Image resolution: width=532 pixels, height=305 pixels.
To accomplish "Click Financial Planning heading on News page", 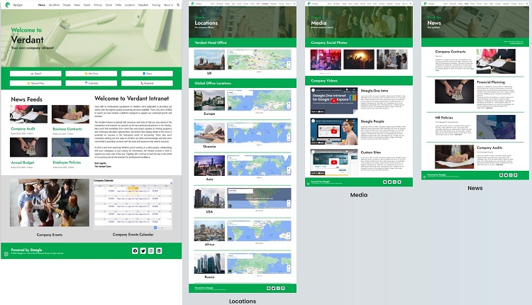I will (491, 82).
